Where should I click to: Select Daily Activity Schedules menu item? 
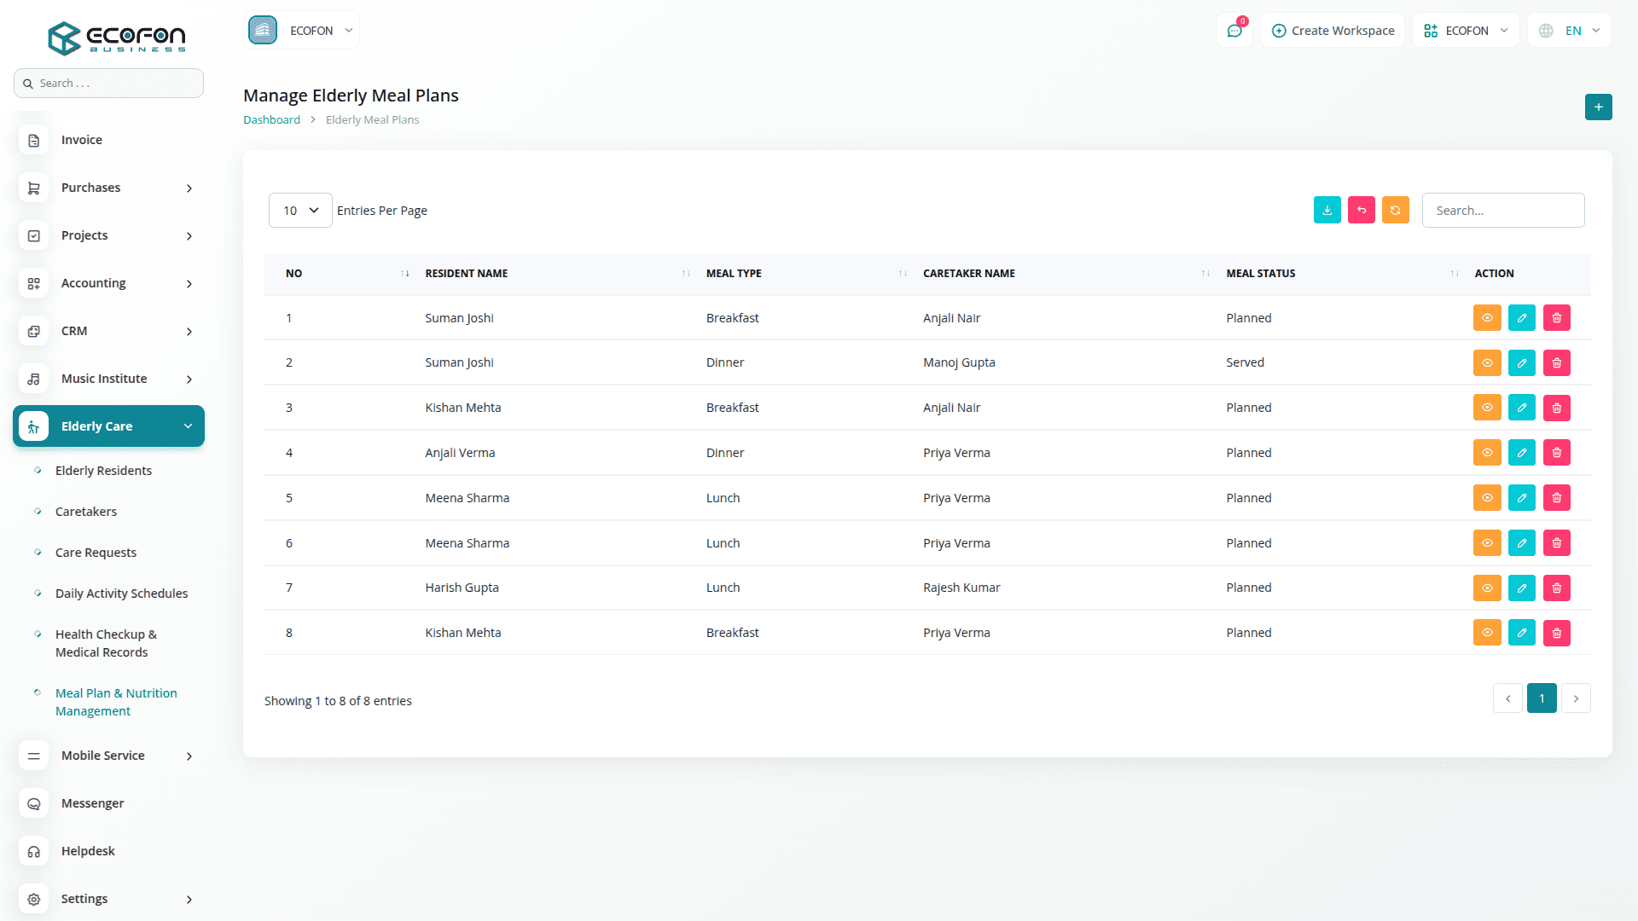[x=121, y=594]
